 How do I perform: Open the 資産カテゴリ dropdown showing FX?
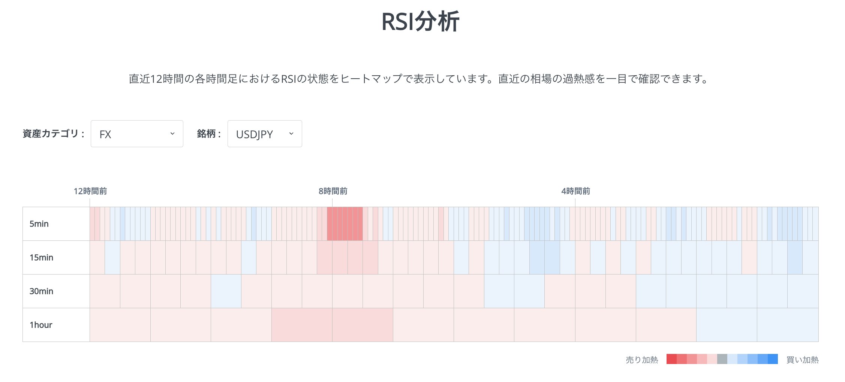point(136,134)
